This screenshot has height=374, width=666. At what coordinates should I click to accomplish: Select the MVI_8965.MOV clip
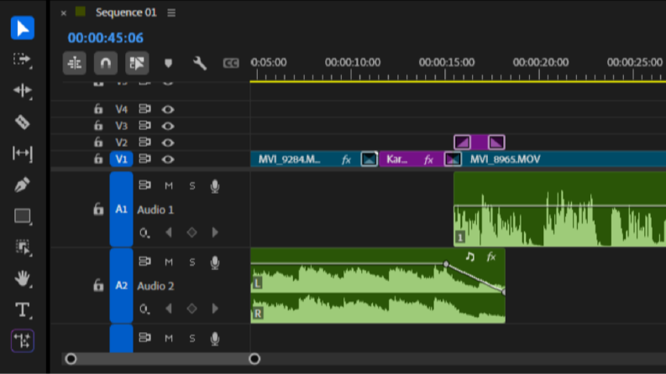click(564, 159)
